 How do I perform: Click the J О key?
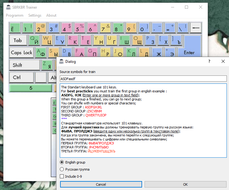[118, 52]
